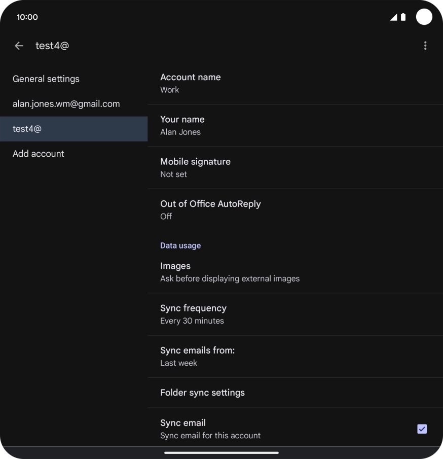The width and height of the screenshot is (443, 459).
Task: Toggle the Sync email checkbox
Action: coord(422,429)
